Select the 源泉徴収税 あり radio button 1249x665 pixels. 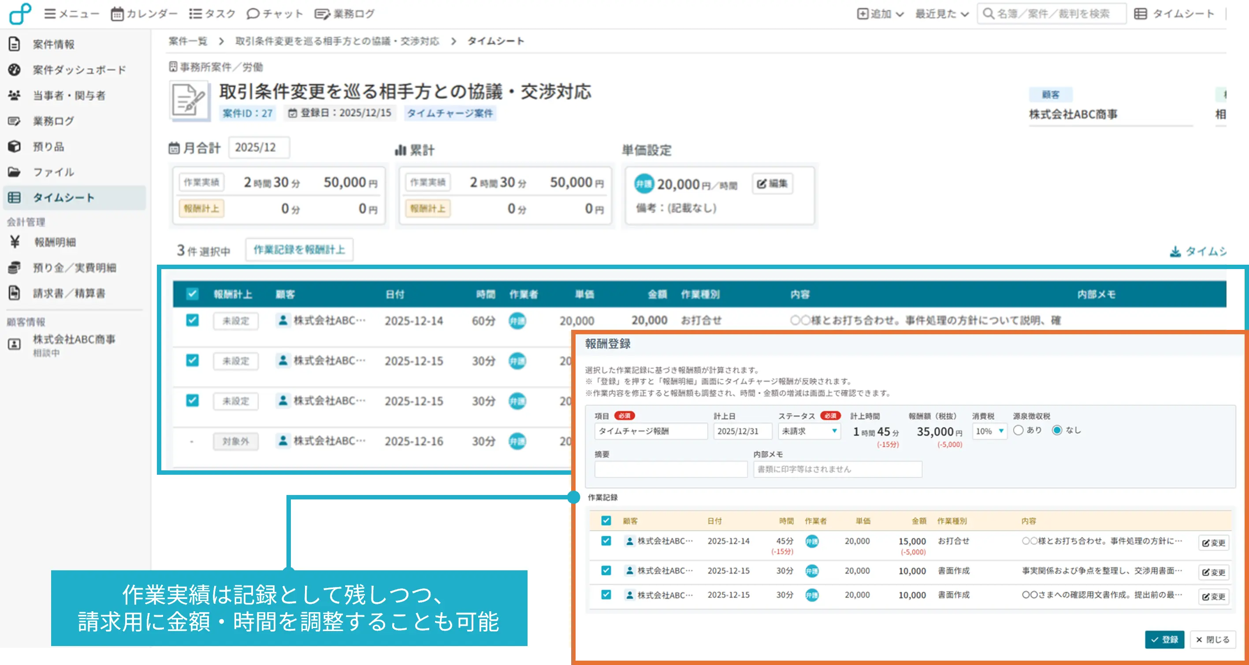1018,430
